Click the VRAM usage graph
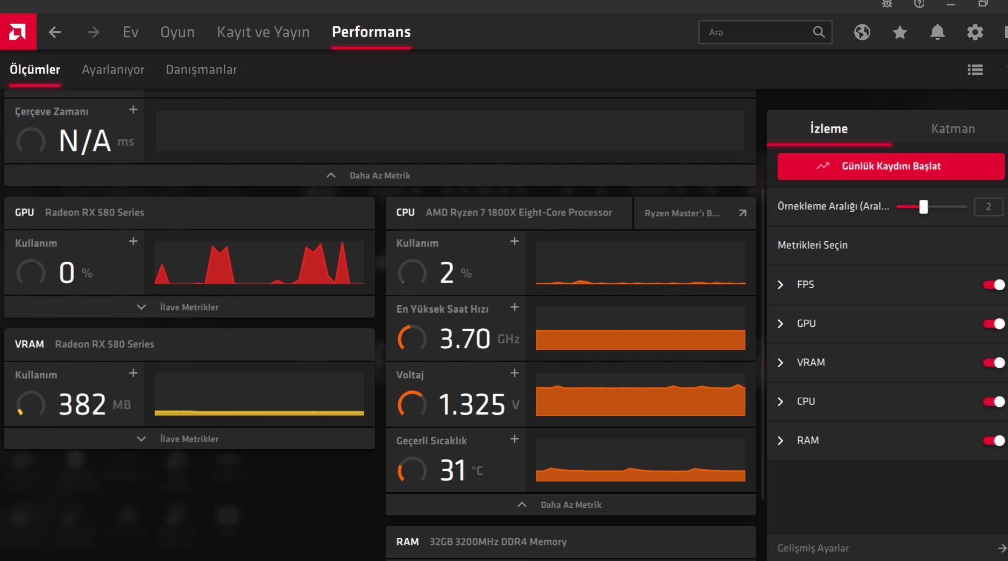Viewport: 1008px width, 561px height. [259, 394]
